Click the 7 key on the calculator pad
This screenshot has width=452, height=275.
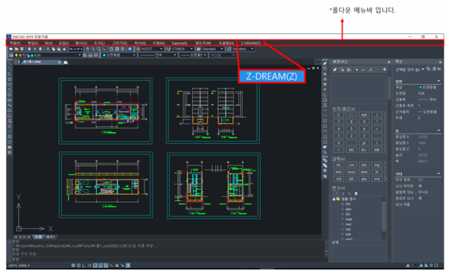(339, 122)
